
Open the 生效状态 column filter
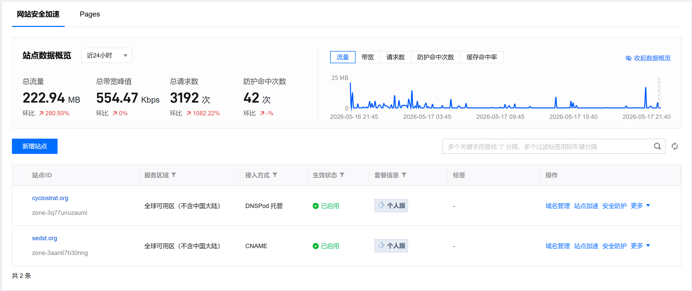(x=342, y=175)
